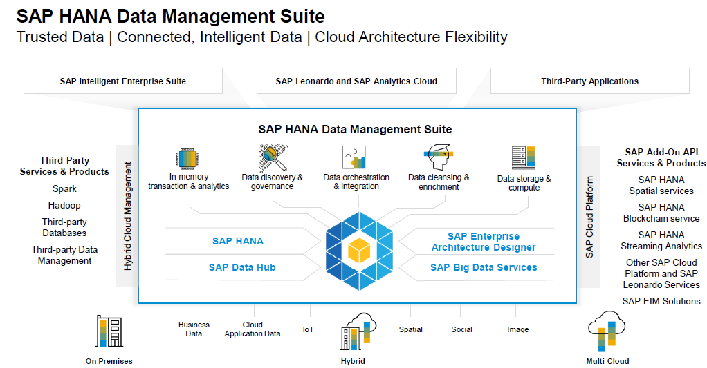Select Hadoop under Third-Party Services

coord(64,205)
